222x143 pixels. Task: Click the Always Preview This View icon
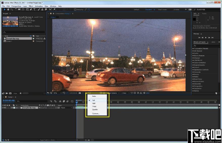pos(48,93)
